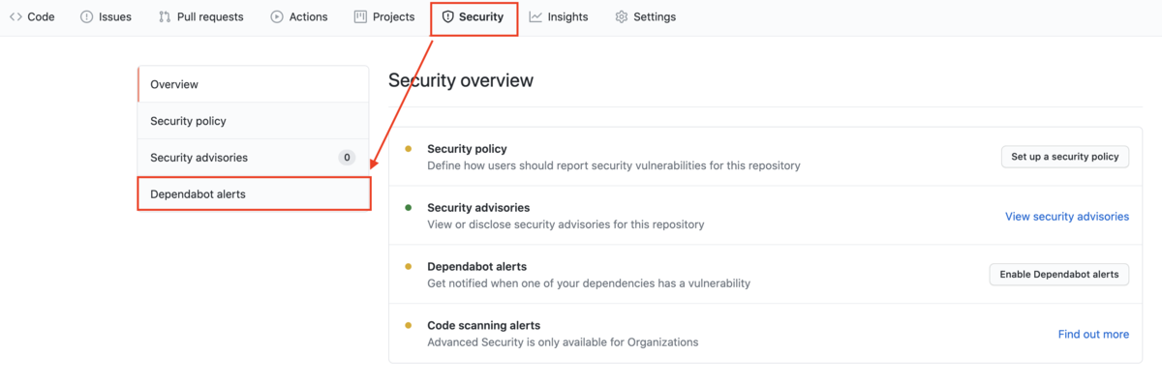This screenshot has height=385, width=1162.
Task: Click the Actions play icon
Action: tap(277, 16)
